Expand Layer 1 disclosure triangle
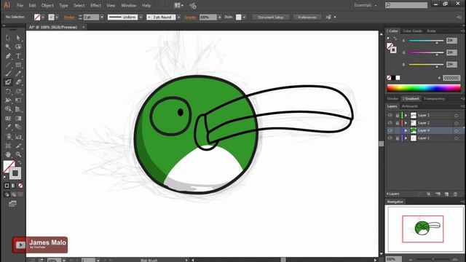 [406, 138]
